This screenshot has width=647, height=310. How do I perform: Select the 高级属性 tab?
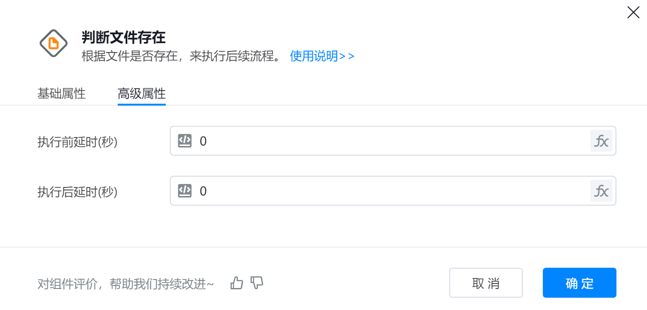pyautogui.click(x=142, y=93)
